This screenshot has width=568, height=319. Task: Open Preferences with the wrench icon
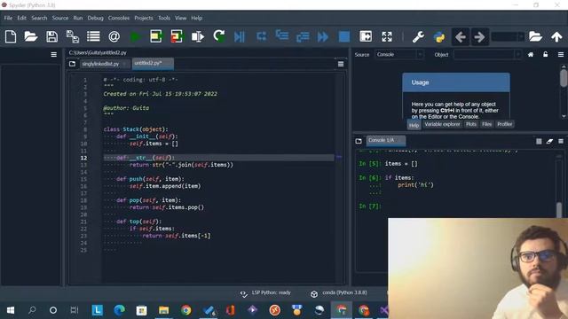coord(418,36)
